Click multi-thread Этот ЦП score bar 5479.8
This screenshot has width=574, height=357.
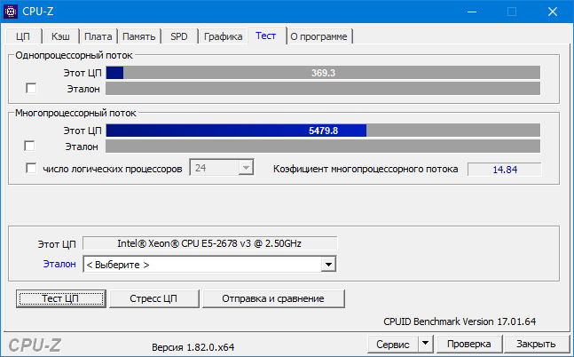click(323, 131)
